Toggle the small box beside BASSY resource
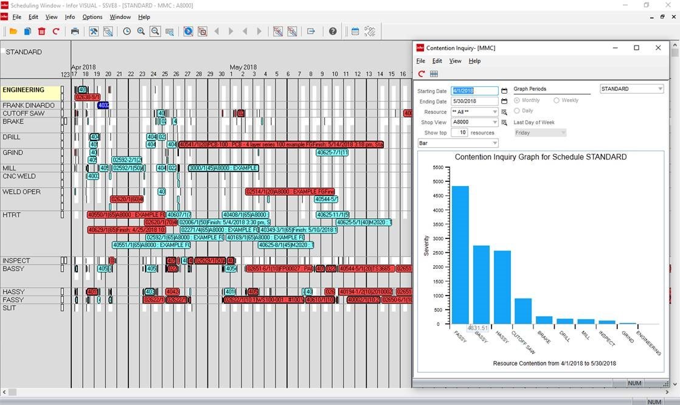Image resolution: width=680 pixels, height=405 pixels. [x=63, y=268]
